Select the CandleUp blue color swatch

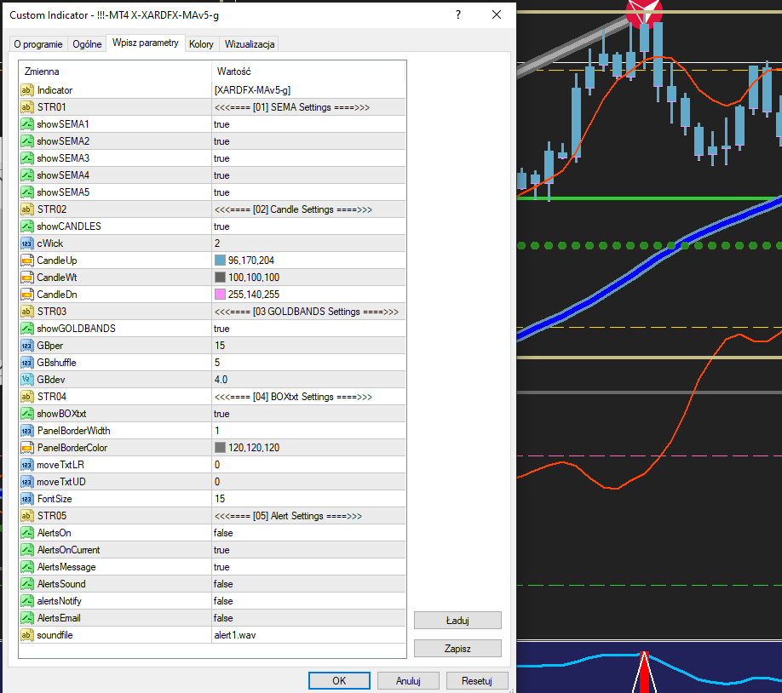click(x=220, y=261)
